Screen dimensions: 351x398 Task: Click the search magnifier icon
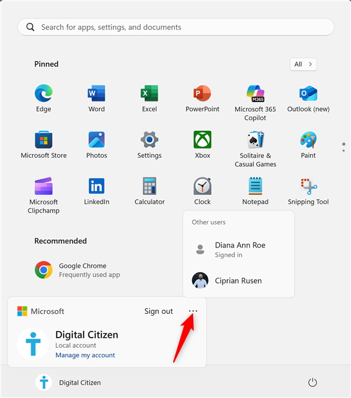coord(30,27)
